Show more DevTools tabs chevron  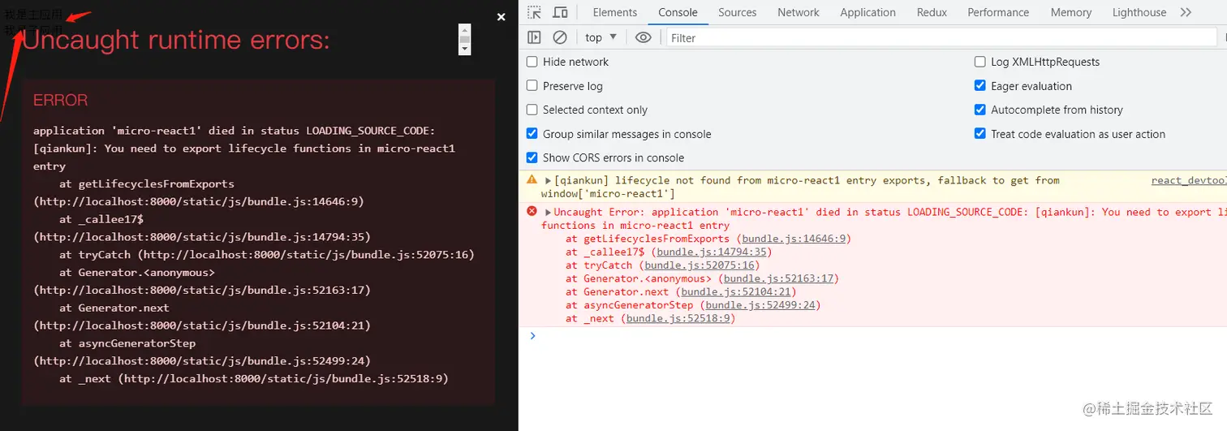pos(1186,12)
